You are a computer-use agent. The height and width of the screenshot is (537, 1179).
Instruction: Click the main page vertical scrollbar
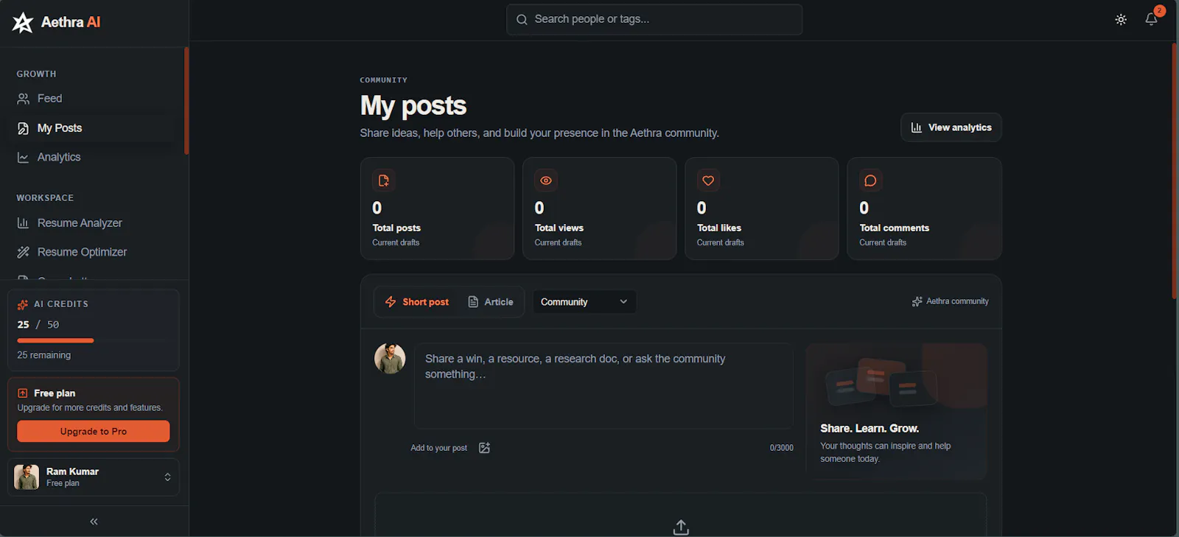(x=1175, y=171)
